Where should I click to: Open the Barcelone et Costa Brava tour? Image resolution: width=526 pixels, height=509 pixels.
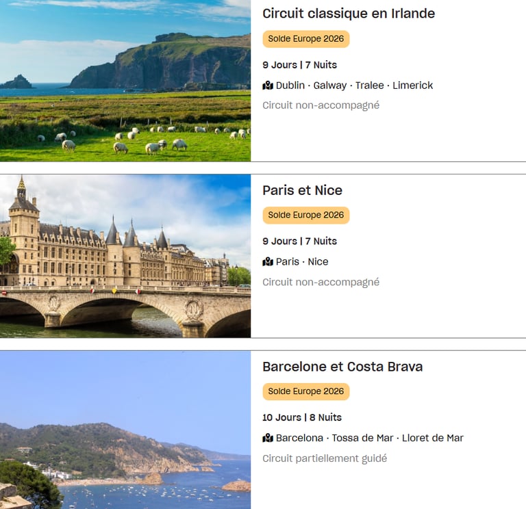342,367
